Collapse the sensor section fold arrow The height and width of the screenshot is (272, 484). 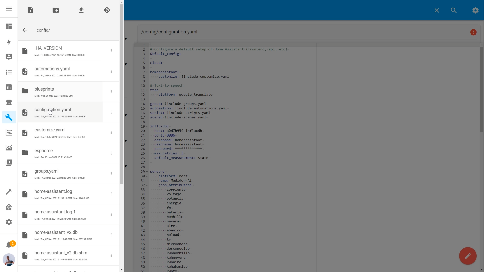click(147, 172)
